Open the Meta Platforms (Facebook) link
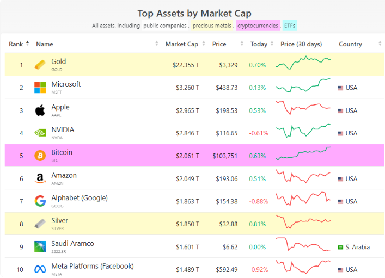The width and height of the screenshot is (385, 278). click(x=93, y=266)
